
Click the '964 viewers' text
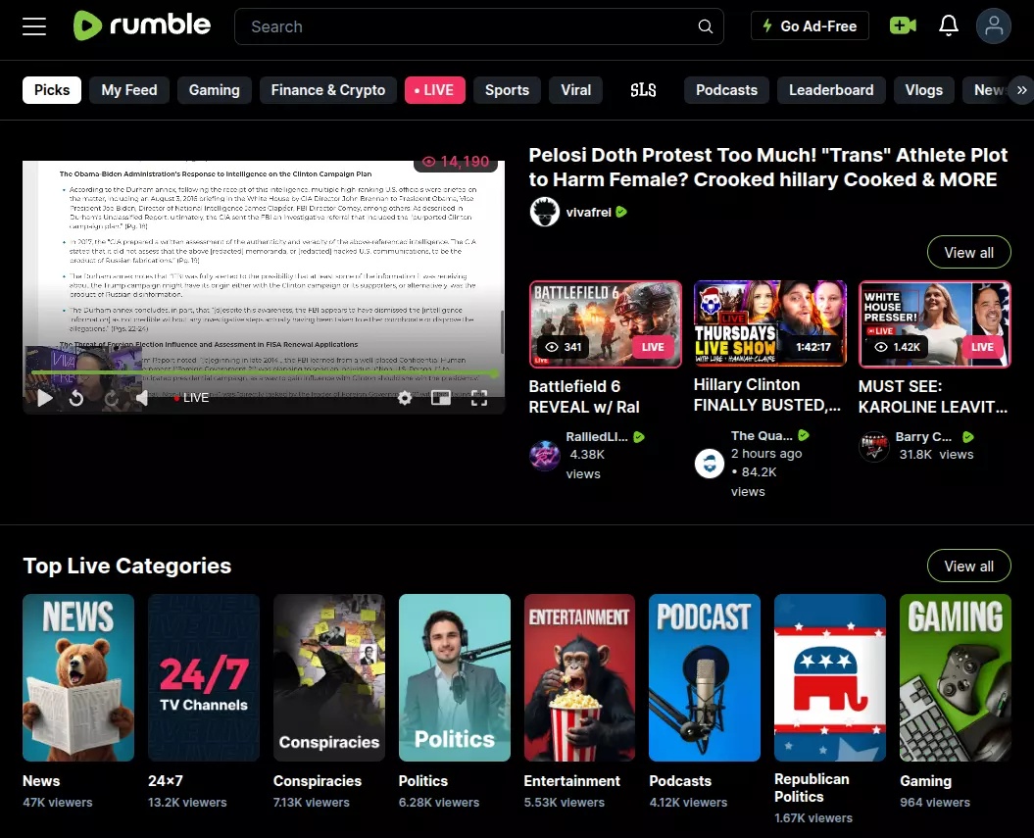click(x=935, y=803)
